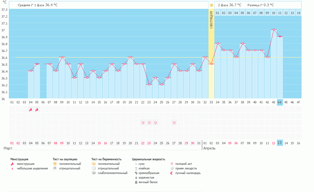Click the lunar calendar legend icon
The image size is (314, 192).
tap(172, 173)
